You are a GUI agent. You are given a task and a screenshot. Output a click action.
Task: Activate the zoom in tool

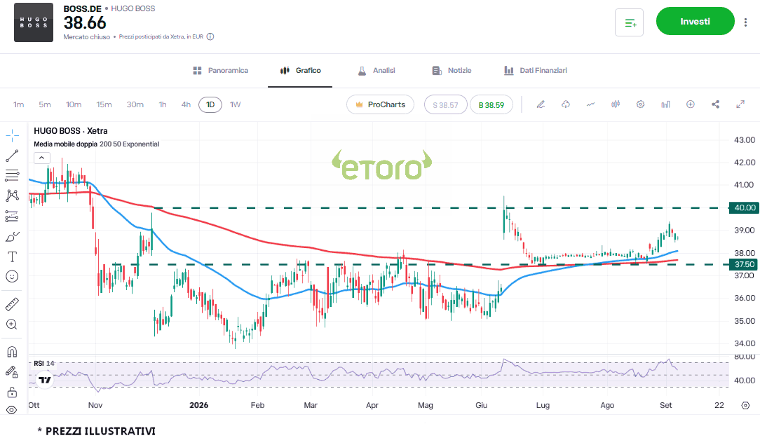coord(12,324)
